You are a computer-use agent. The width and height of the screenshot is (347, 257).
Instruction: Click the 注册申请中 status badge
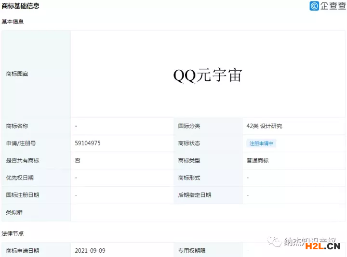coord(261,143)
